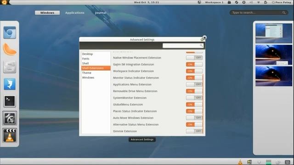This screenshot has height=165, width=294.
Task: Select Fonts in settings sidebar
Action: click(x=86, y=59)
